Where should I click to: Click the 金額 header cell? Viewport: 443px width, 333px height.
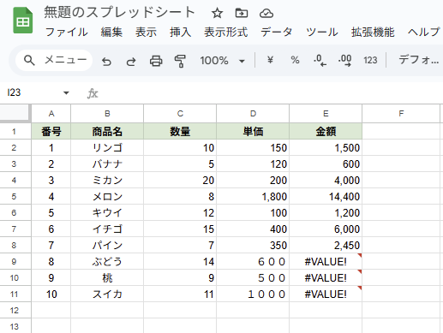click(326, 131)
